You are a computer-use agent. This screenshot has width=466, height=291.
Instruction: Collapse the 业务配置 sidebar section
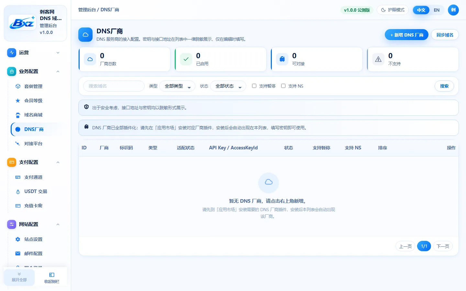point(35,71)
